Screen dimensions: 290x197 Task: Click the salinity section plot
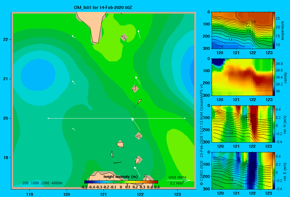(242, 77)
